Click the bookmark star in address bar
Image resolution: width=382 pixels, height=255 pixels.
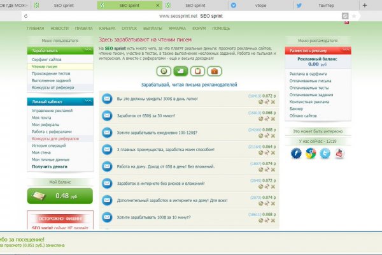(x=355, y=15)
